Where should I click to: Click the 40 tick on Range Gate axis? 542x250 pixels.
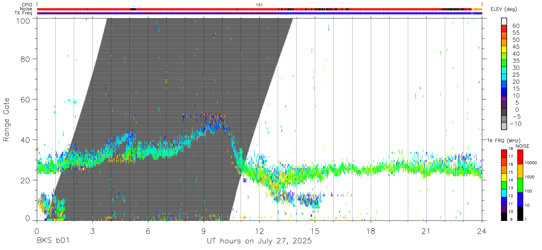(26, 140)
